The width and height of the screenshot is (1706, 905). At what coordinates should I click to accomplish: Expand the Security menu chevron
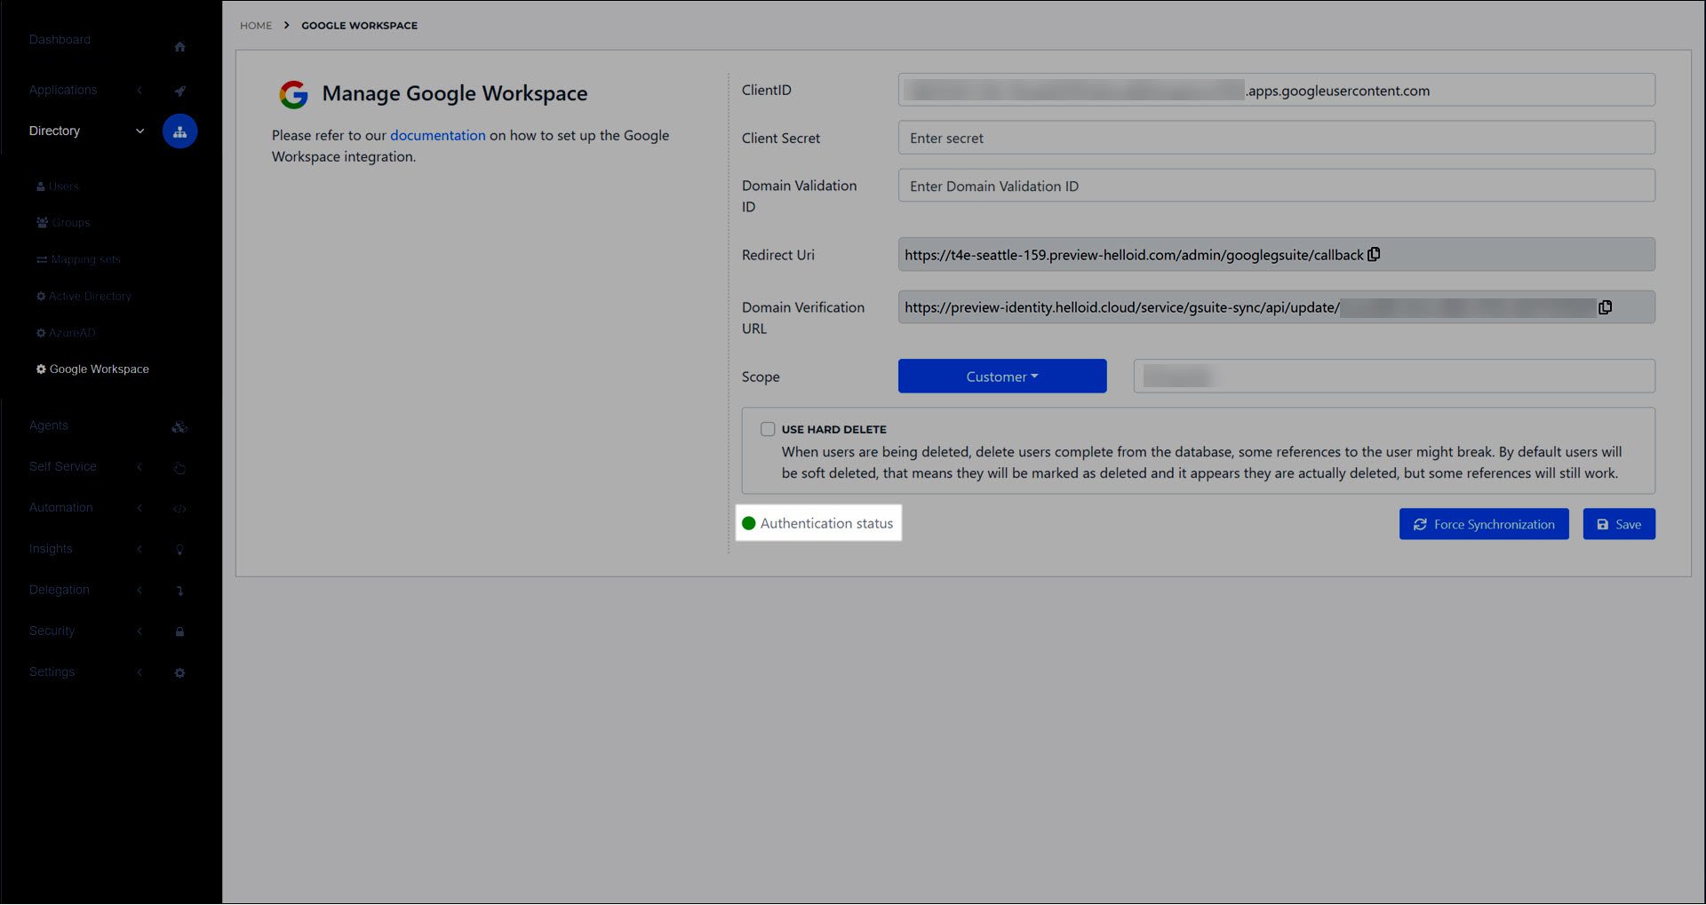(140, 631)
